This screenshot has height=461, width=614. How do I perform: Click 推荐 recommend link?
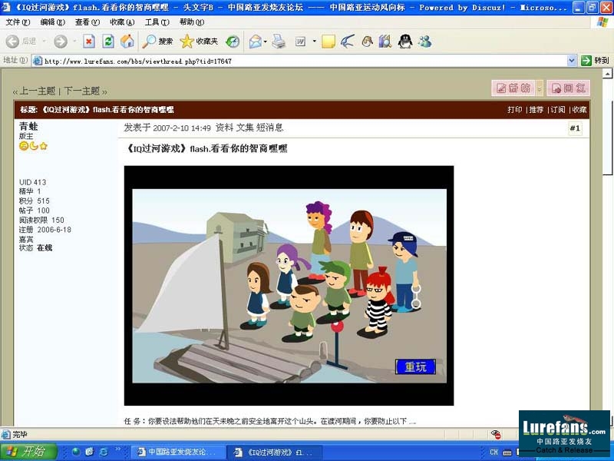536,110
